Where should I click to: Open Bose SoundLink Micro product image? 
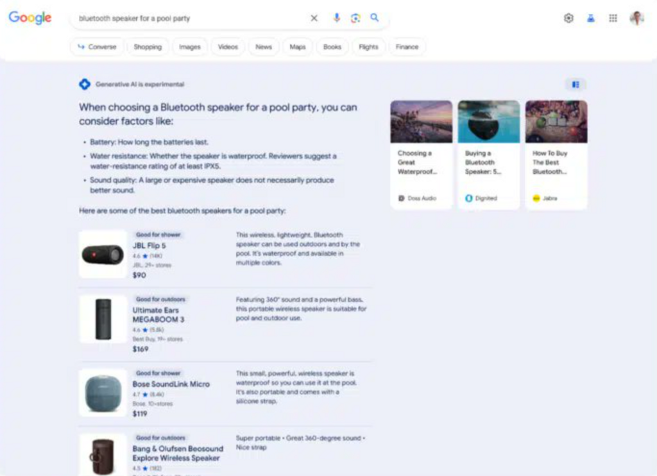point(103,393)
